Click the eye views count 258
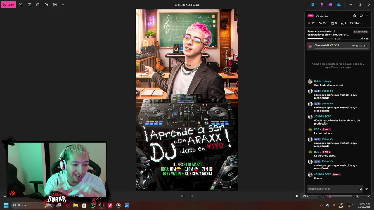 (x=323, y=23)
